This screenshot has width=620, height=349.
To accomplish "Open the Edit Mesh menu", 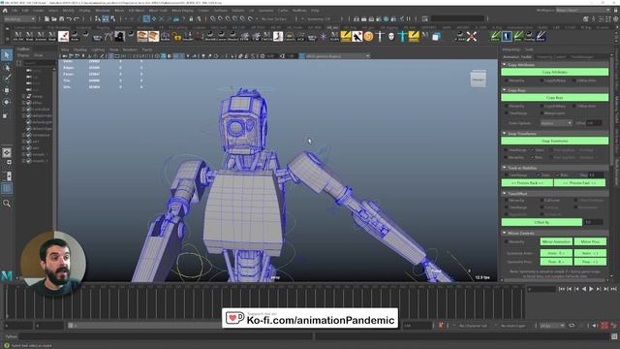I will (137, 11).
